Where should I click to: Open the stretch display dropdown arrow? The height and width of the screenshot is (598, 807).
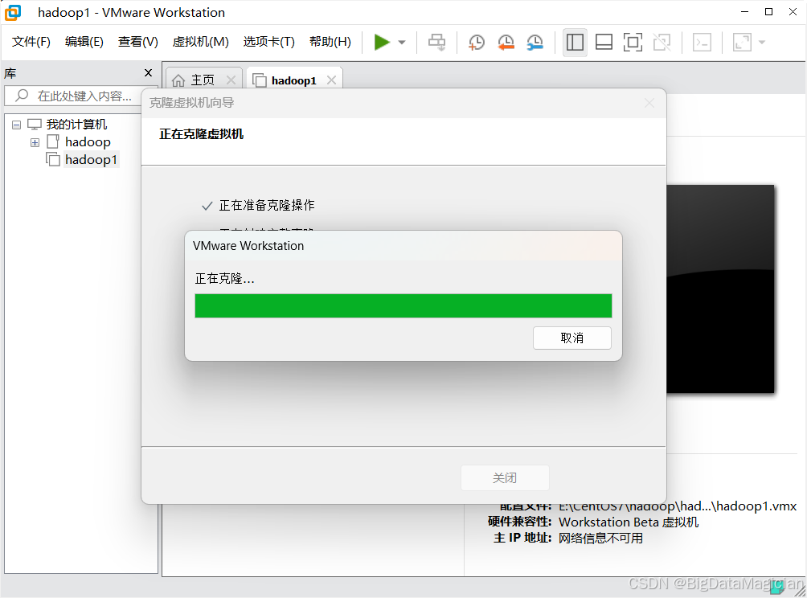tap(762, 43)
